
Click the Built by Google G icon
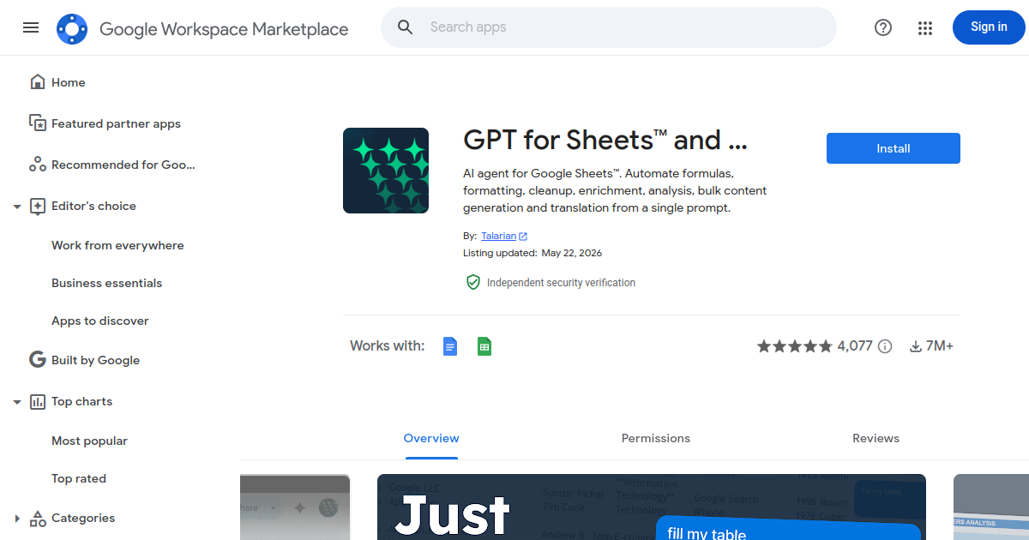[38, 360]
